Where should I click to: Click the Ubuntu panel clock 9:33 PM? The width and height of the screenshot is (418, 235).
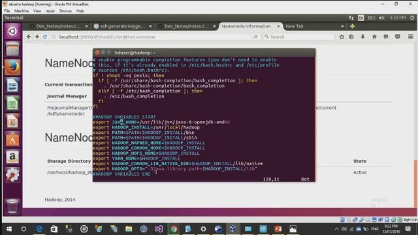[397, 18]
